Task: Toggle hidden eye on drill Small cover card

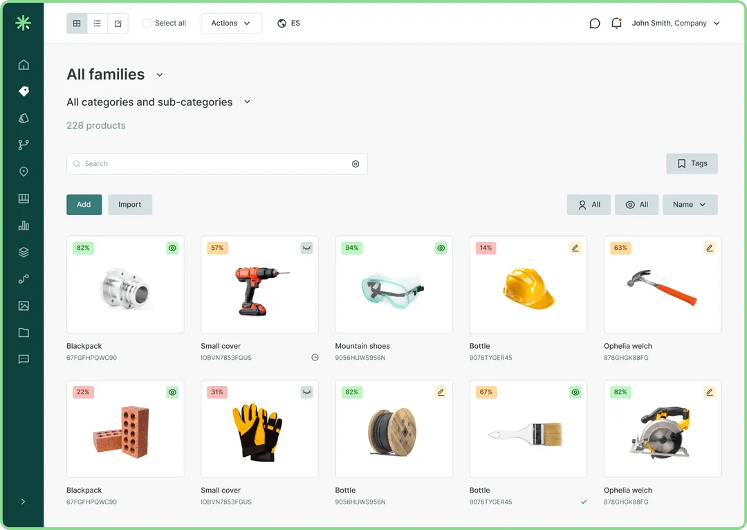Action: (306, 248)
